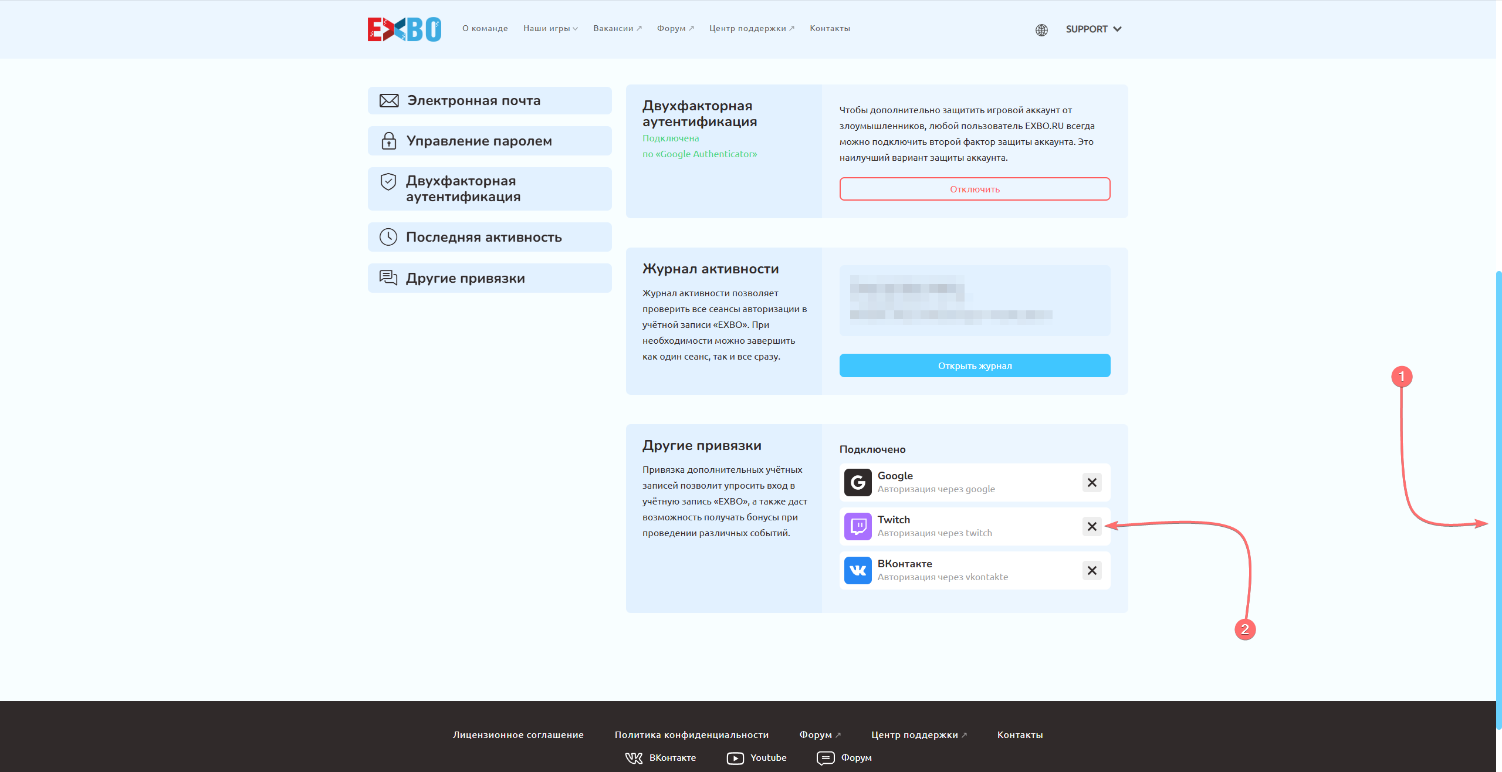This screenshot has height=772, width=1502.
Task: Click the VKontakte logo in connections
Action: 858,570
